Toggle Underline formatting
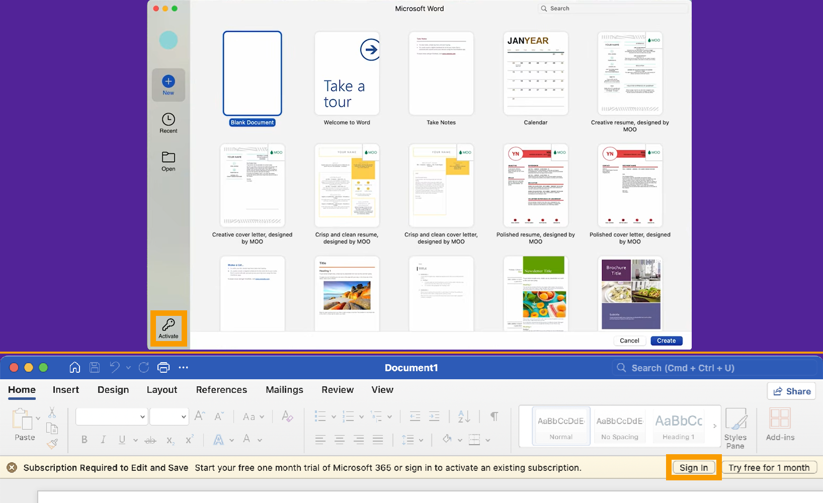 [122, 440]
